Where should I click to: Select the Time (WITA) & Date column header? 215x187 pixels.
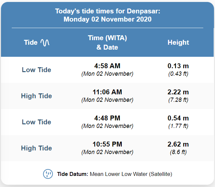[107, 42]
